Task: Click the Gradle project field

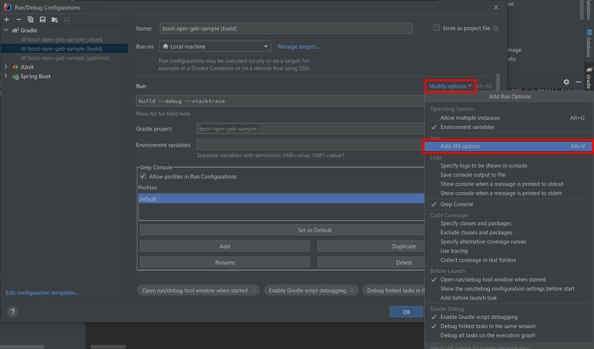Action: [x=311, y=129]
